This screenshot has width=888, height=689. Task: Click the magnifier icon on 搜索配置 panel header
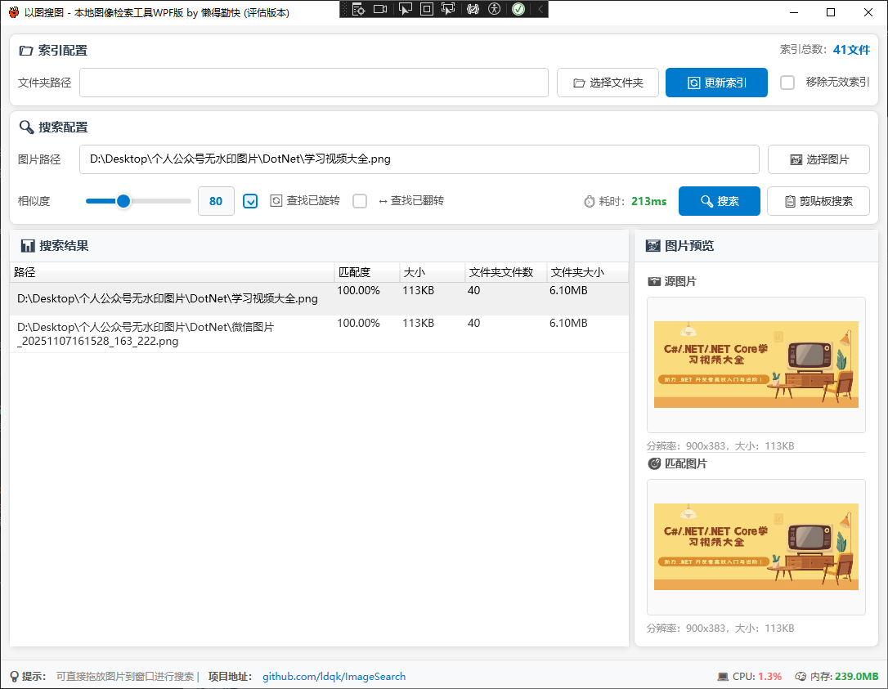coord(25,127)
